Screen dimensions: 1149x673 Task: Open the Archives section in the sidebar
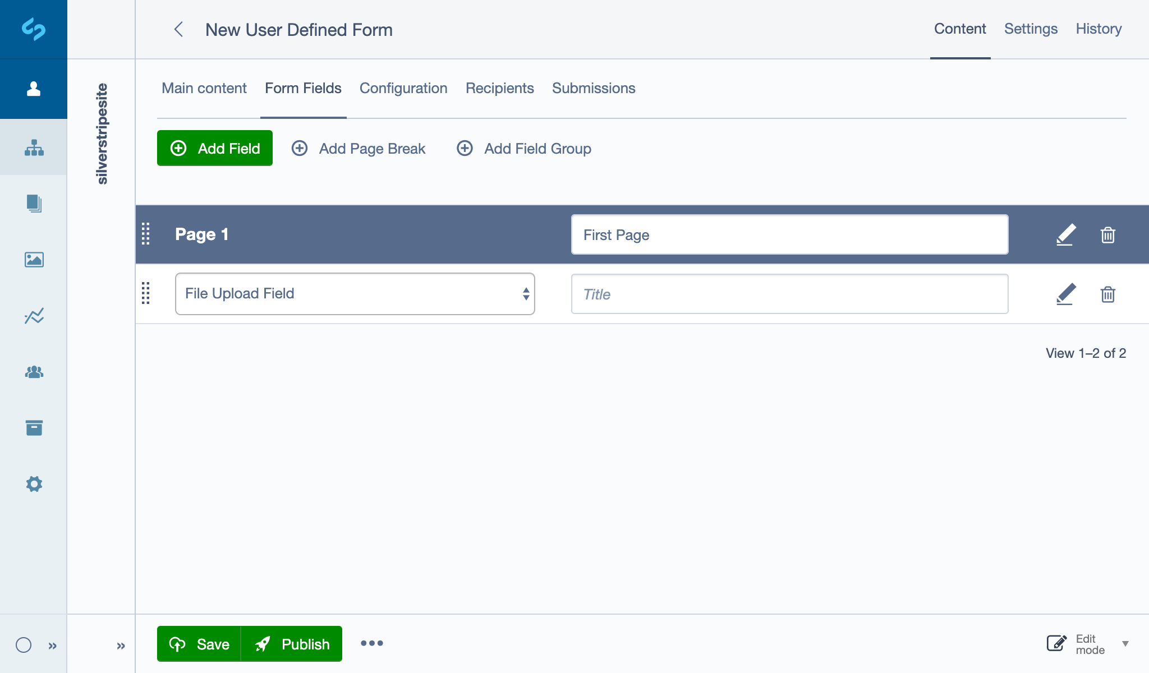34,428
